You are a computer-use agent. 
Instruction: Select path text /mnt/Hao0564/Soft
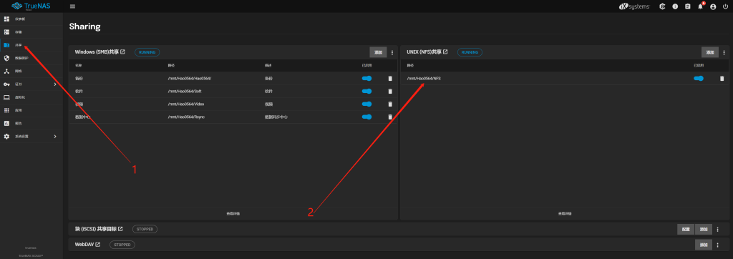pyautogui.click(x=185, y=91)
